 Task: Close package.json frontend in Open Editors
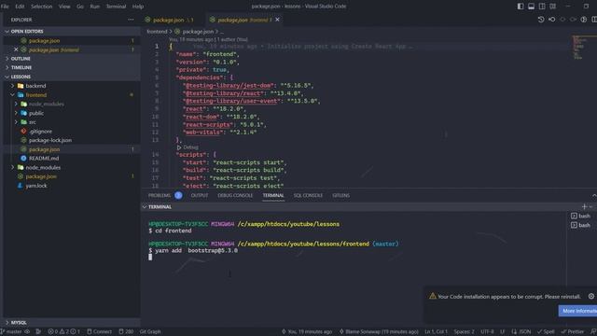click(x=16, y=49)
